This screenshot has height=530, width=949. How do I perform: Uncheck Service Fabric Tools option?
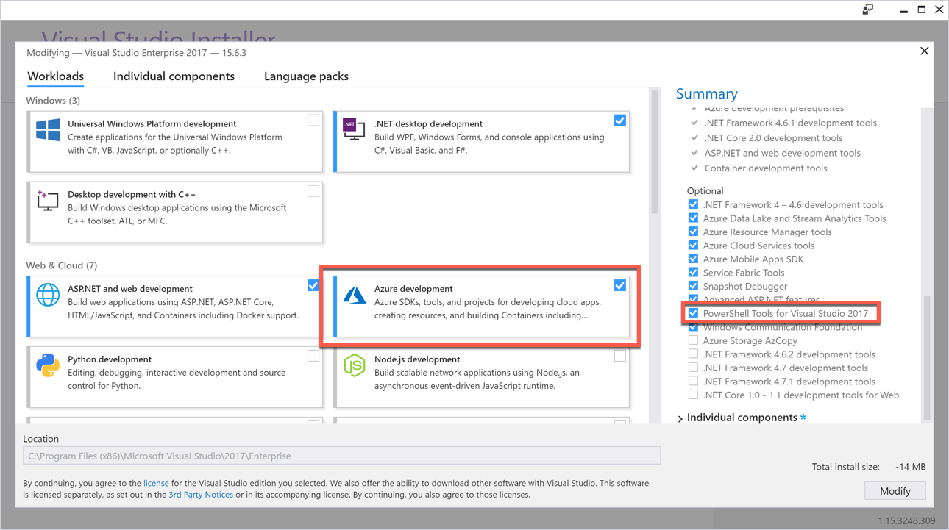(693, 273)
